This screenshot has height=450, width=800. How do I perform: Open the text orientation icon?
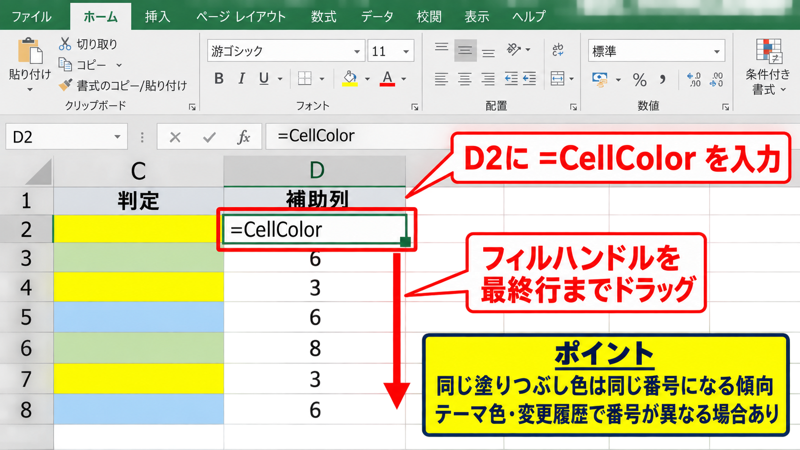click(x=513, y=49)
